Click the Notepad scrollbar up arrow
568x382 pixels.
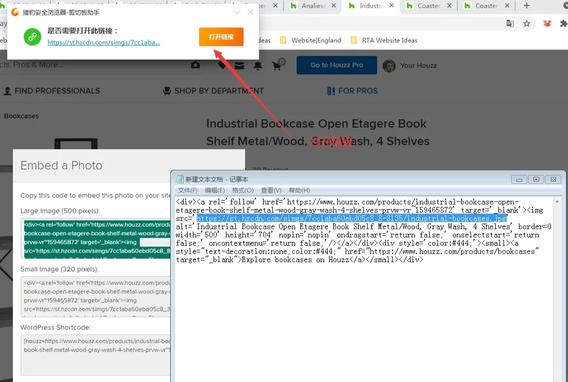pyautogui.click(x=557, y=202)
